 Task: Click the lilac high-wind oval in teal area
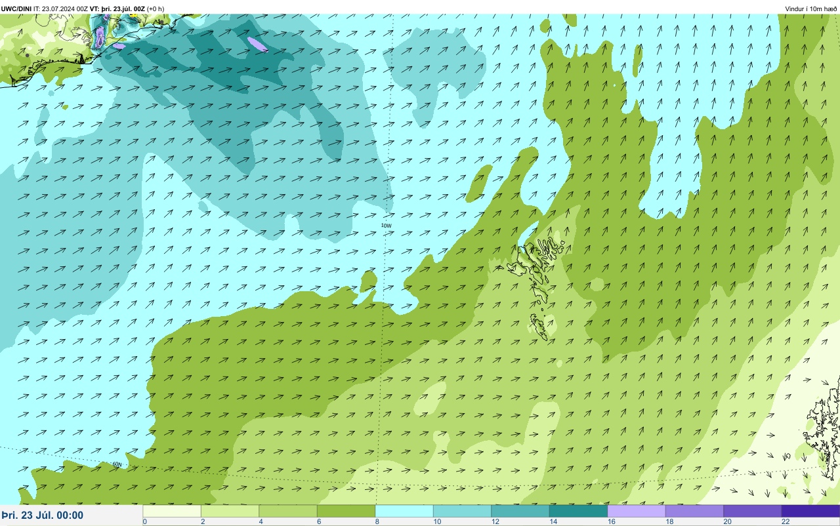(257, 44)
